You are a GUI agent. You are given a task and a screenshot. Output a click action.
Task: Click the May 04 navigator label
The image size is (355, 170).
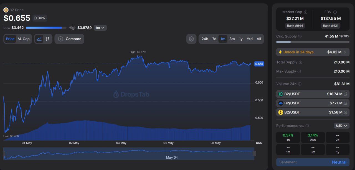click(x=172, y=158)
